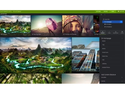This screenshot has width=125, height=94.
Task: Open Support from the top bar
Action: pos(121,11)
